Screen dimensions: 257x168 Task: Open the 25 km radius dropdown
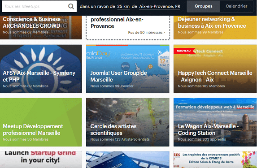tap(123, 6)
